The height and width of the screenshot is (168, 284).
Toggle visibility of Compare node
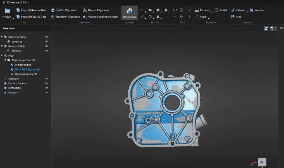coord(46,79)
